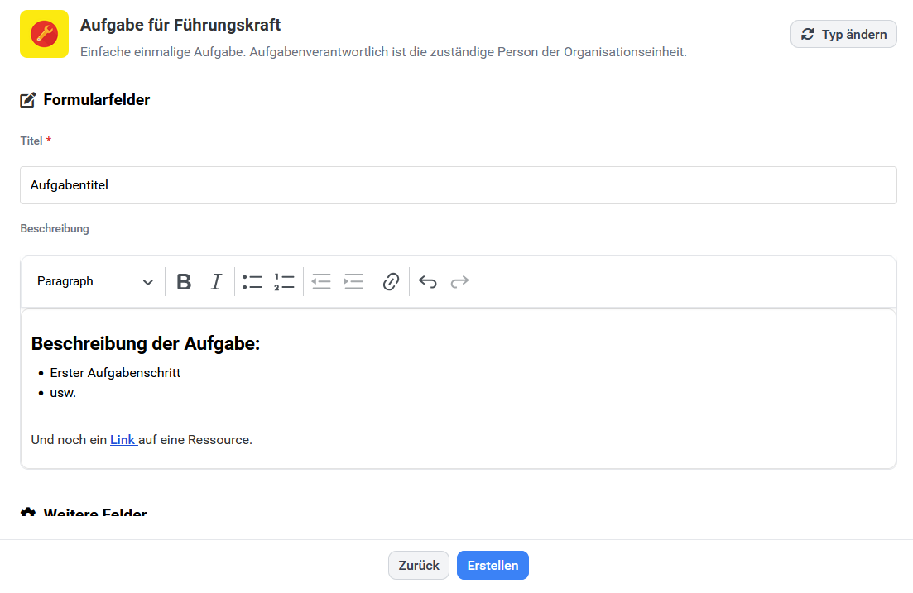Click the redo arrow icon
This screenshot has width=913, height=593.
tap(459, 281)
